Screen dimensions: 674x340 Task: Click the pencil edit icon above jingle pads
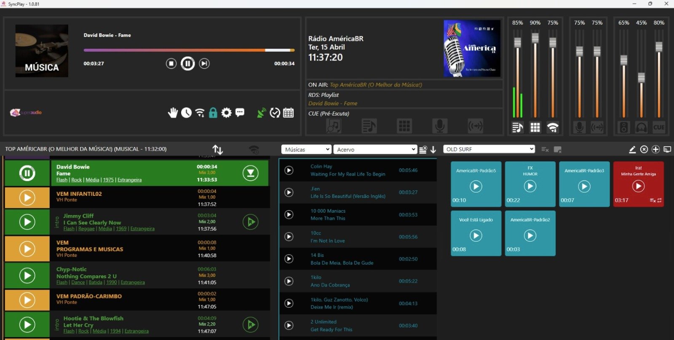pos(632,150)
